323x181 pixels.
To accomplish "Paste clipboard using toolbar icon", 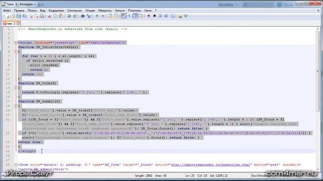I will (x=61, y=16).
